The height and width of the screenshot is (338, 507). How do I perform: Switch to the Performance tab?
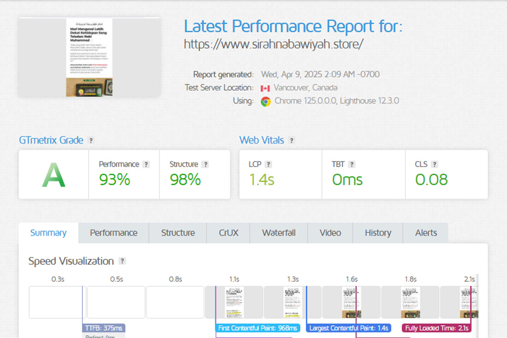pos(113,233)
